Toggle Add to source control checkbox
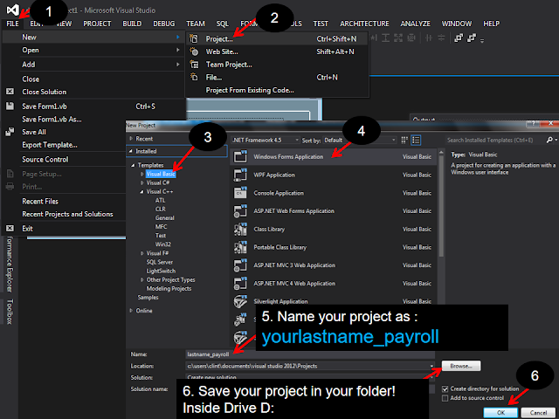 [x=445, y=398]
